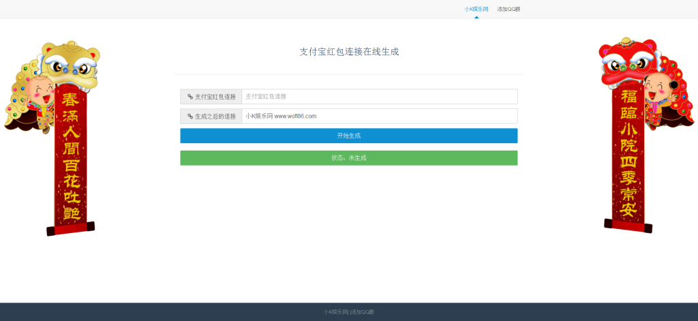Click link icon beside 生成之后的连接 label
This screenshot has height=321, width=698.
190,117
